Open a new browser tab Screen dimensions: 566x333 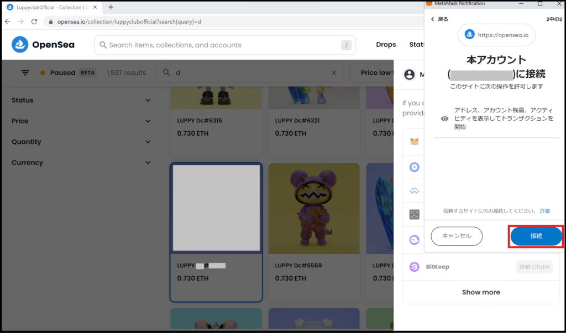[111, 7]
